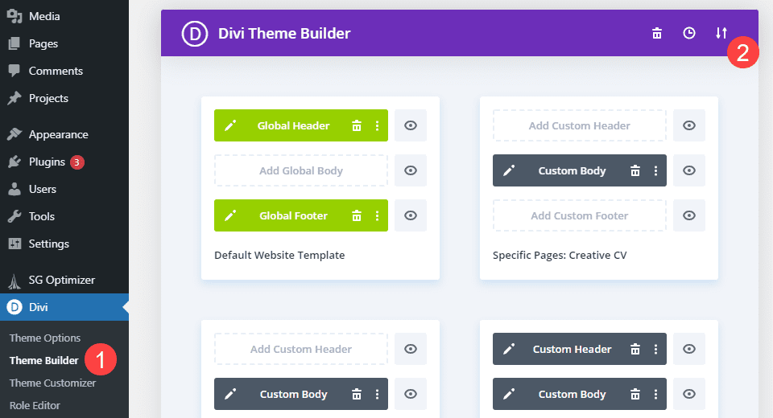Edit Global Header with pencil icon
The image size is (773, 418).
(229, 125)
